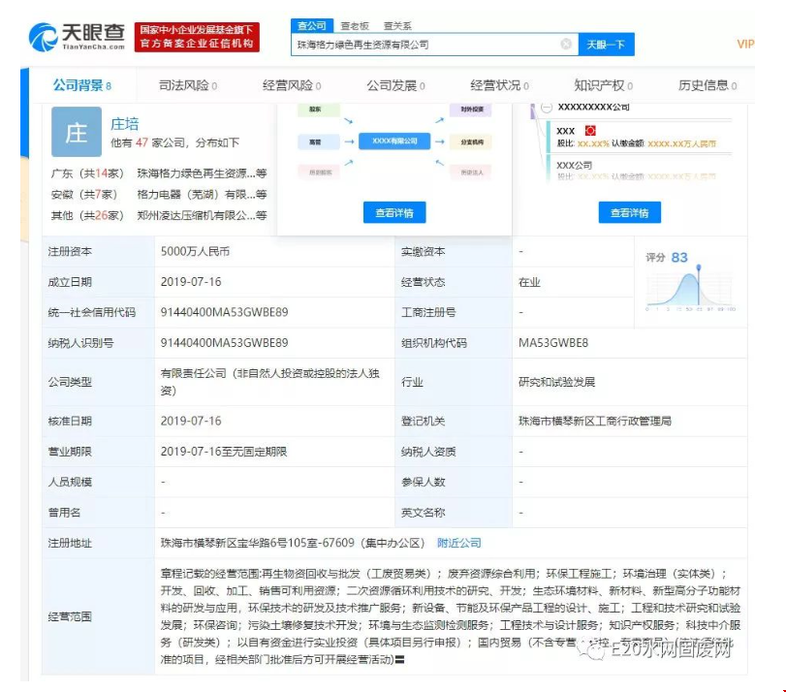Open the 庄培 person profile link
Image resolution: width=786 pixels, height=692 pixels.
point(124,124)
